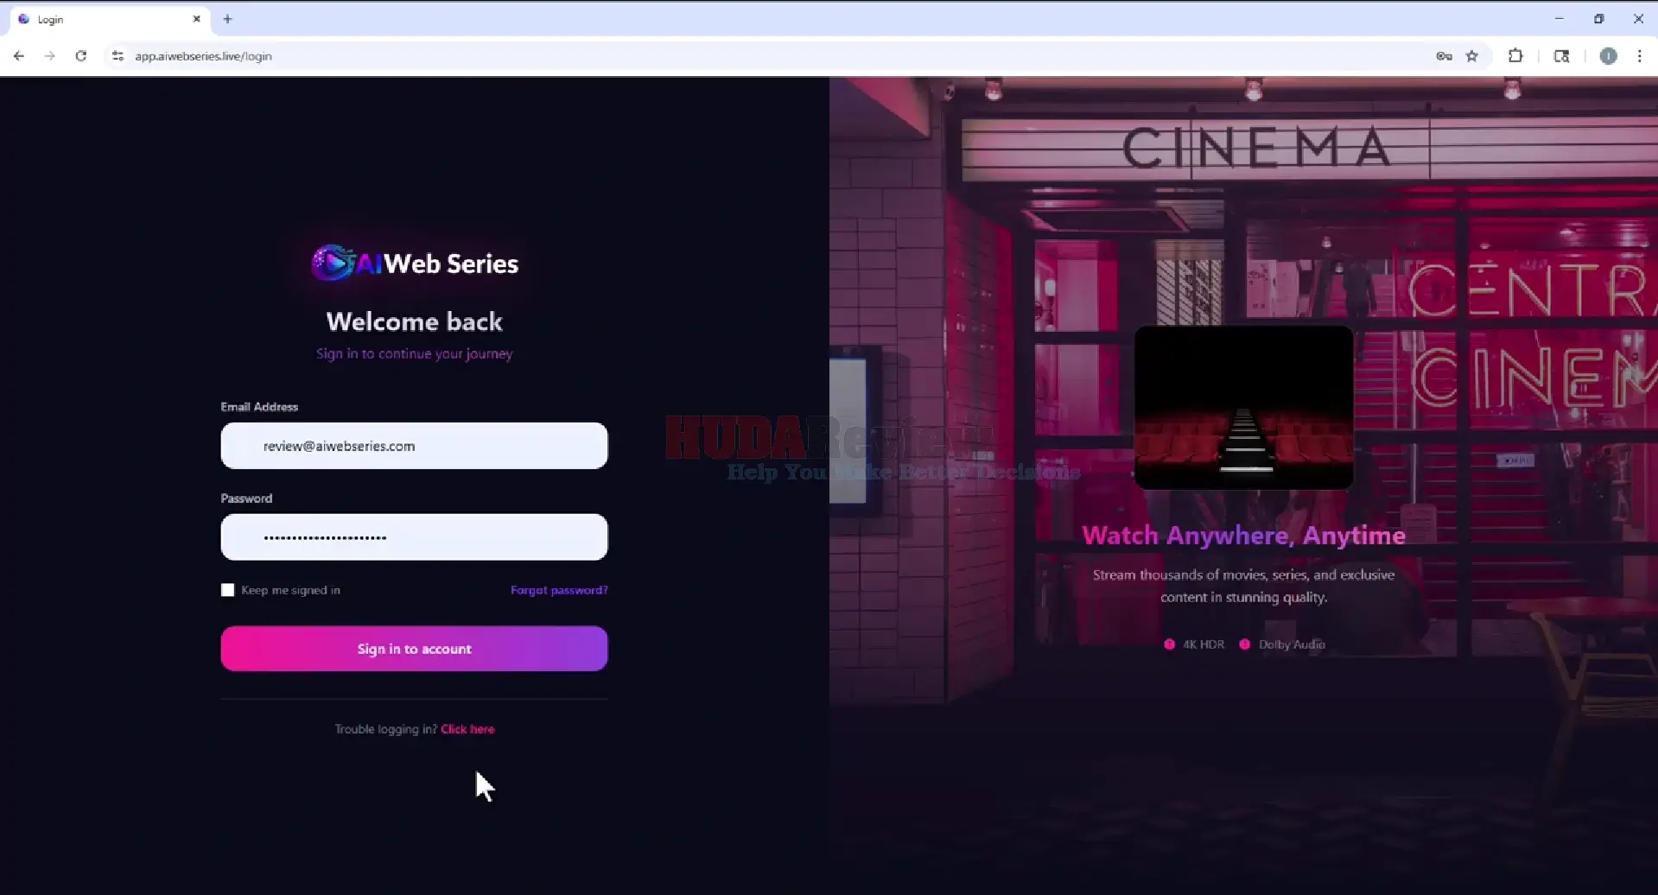Click the Watch Anywhere, Anytime heading
The width and height of the screenshot is (1658, 895).
click(x=1243, y=536)
